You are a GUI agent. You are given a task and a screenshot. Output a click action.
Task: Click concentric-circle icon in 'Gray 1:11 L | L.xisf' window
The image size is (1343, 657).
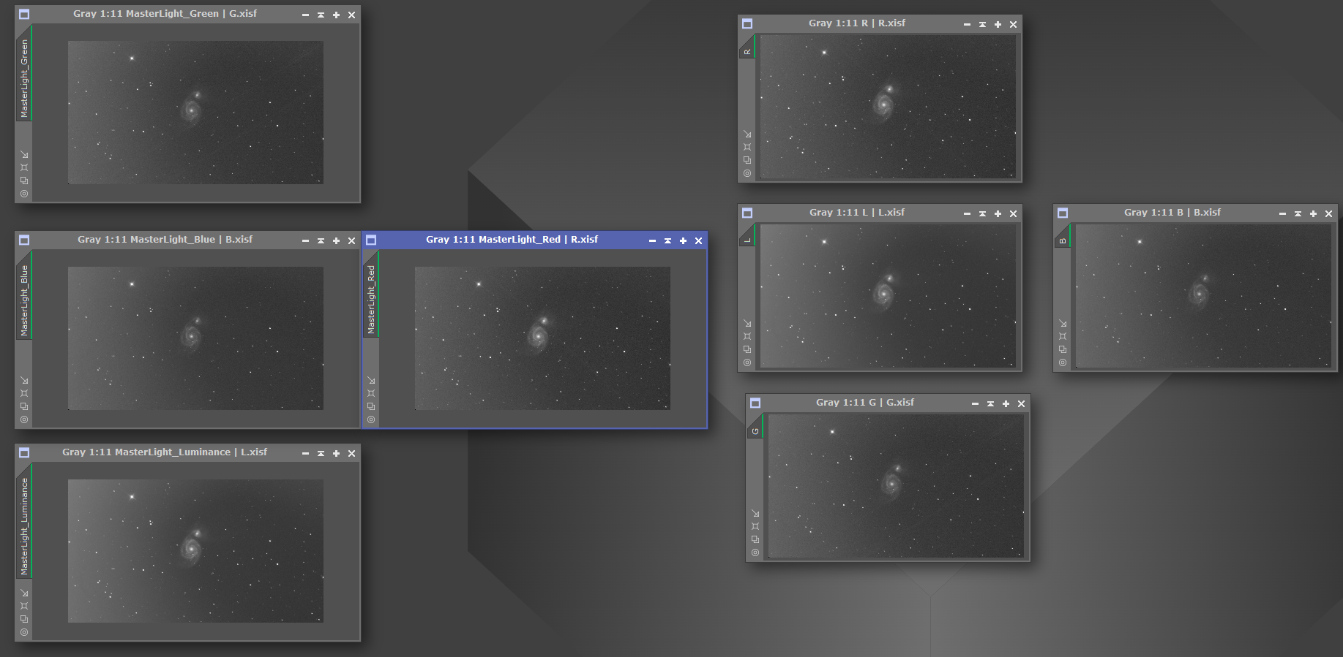[747, 362]
